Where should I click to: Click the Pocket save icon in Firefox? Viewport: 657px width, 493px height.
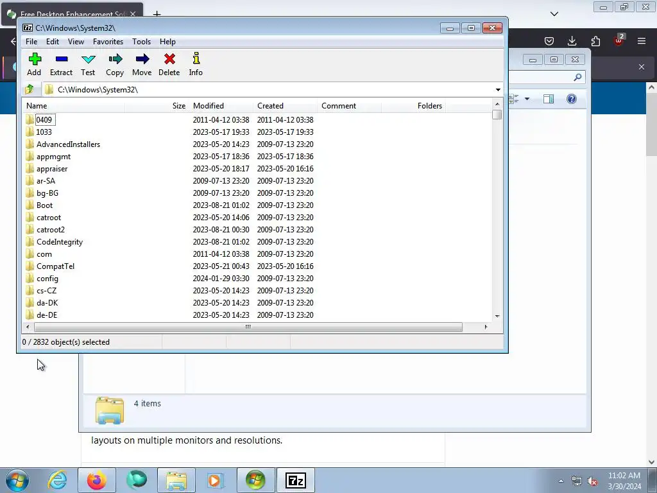(x=549, y=40)
